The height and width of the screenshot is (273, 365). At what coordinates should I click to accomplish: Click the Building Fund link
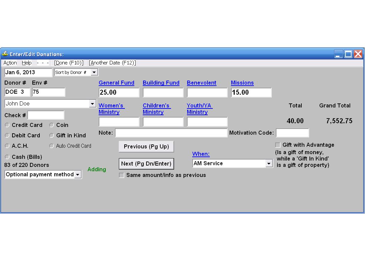pos(161,83)
